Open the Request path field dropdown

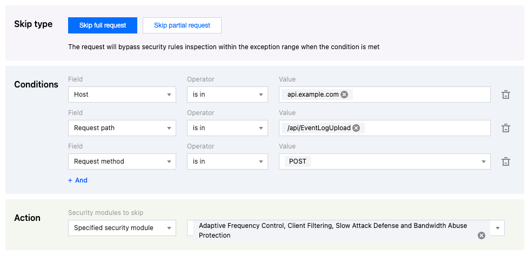[x=122, y=128]
